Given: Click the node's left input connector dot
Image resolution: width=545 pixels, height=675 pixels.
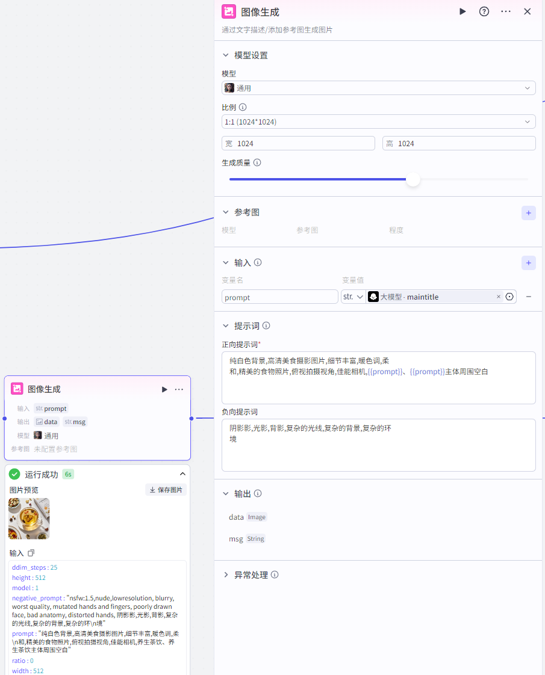Looking at the screenshot, I should coord(5,419).
